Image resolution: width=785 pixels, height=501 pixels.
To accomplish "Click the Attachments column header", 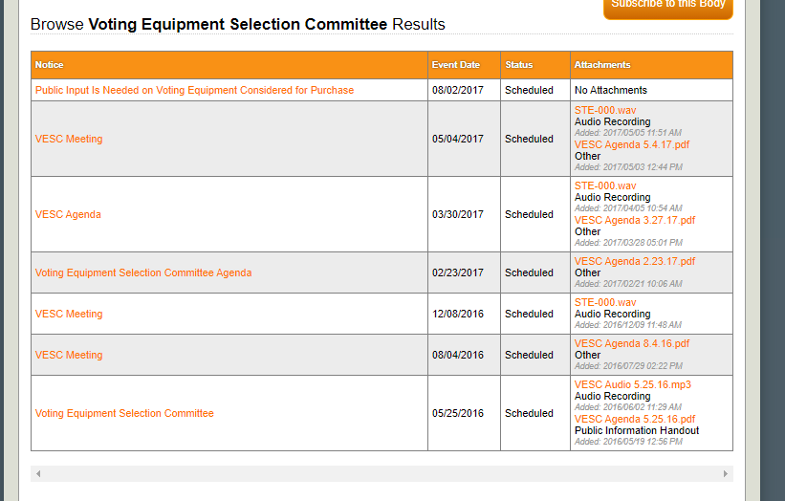I will [602, 65].
